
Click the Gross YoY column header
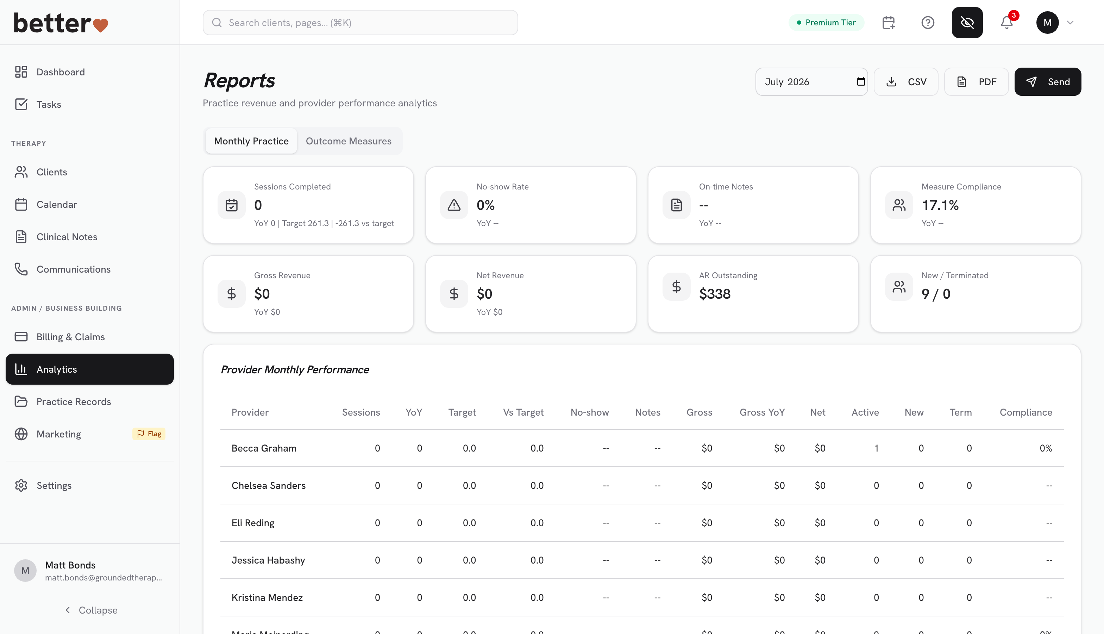click(762, 412)
